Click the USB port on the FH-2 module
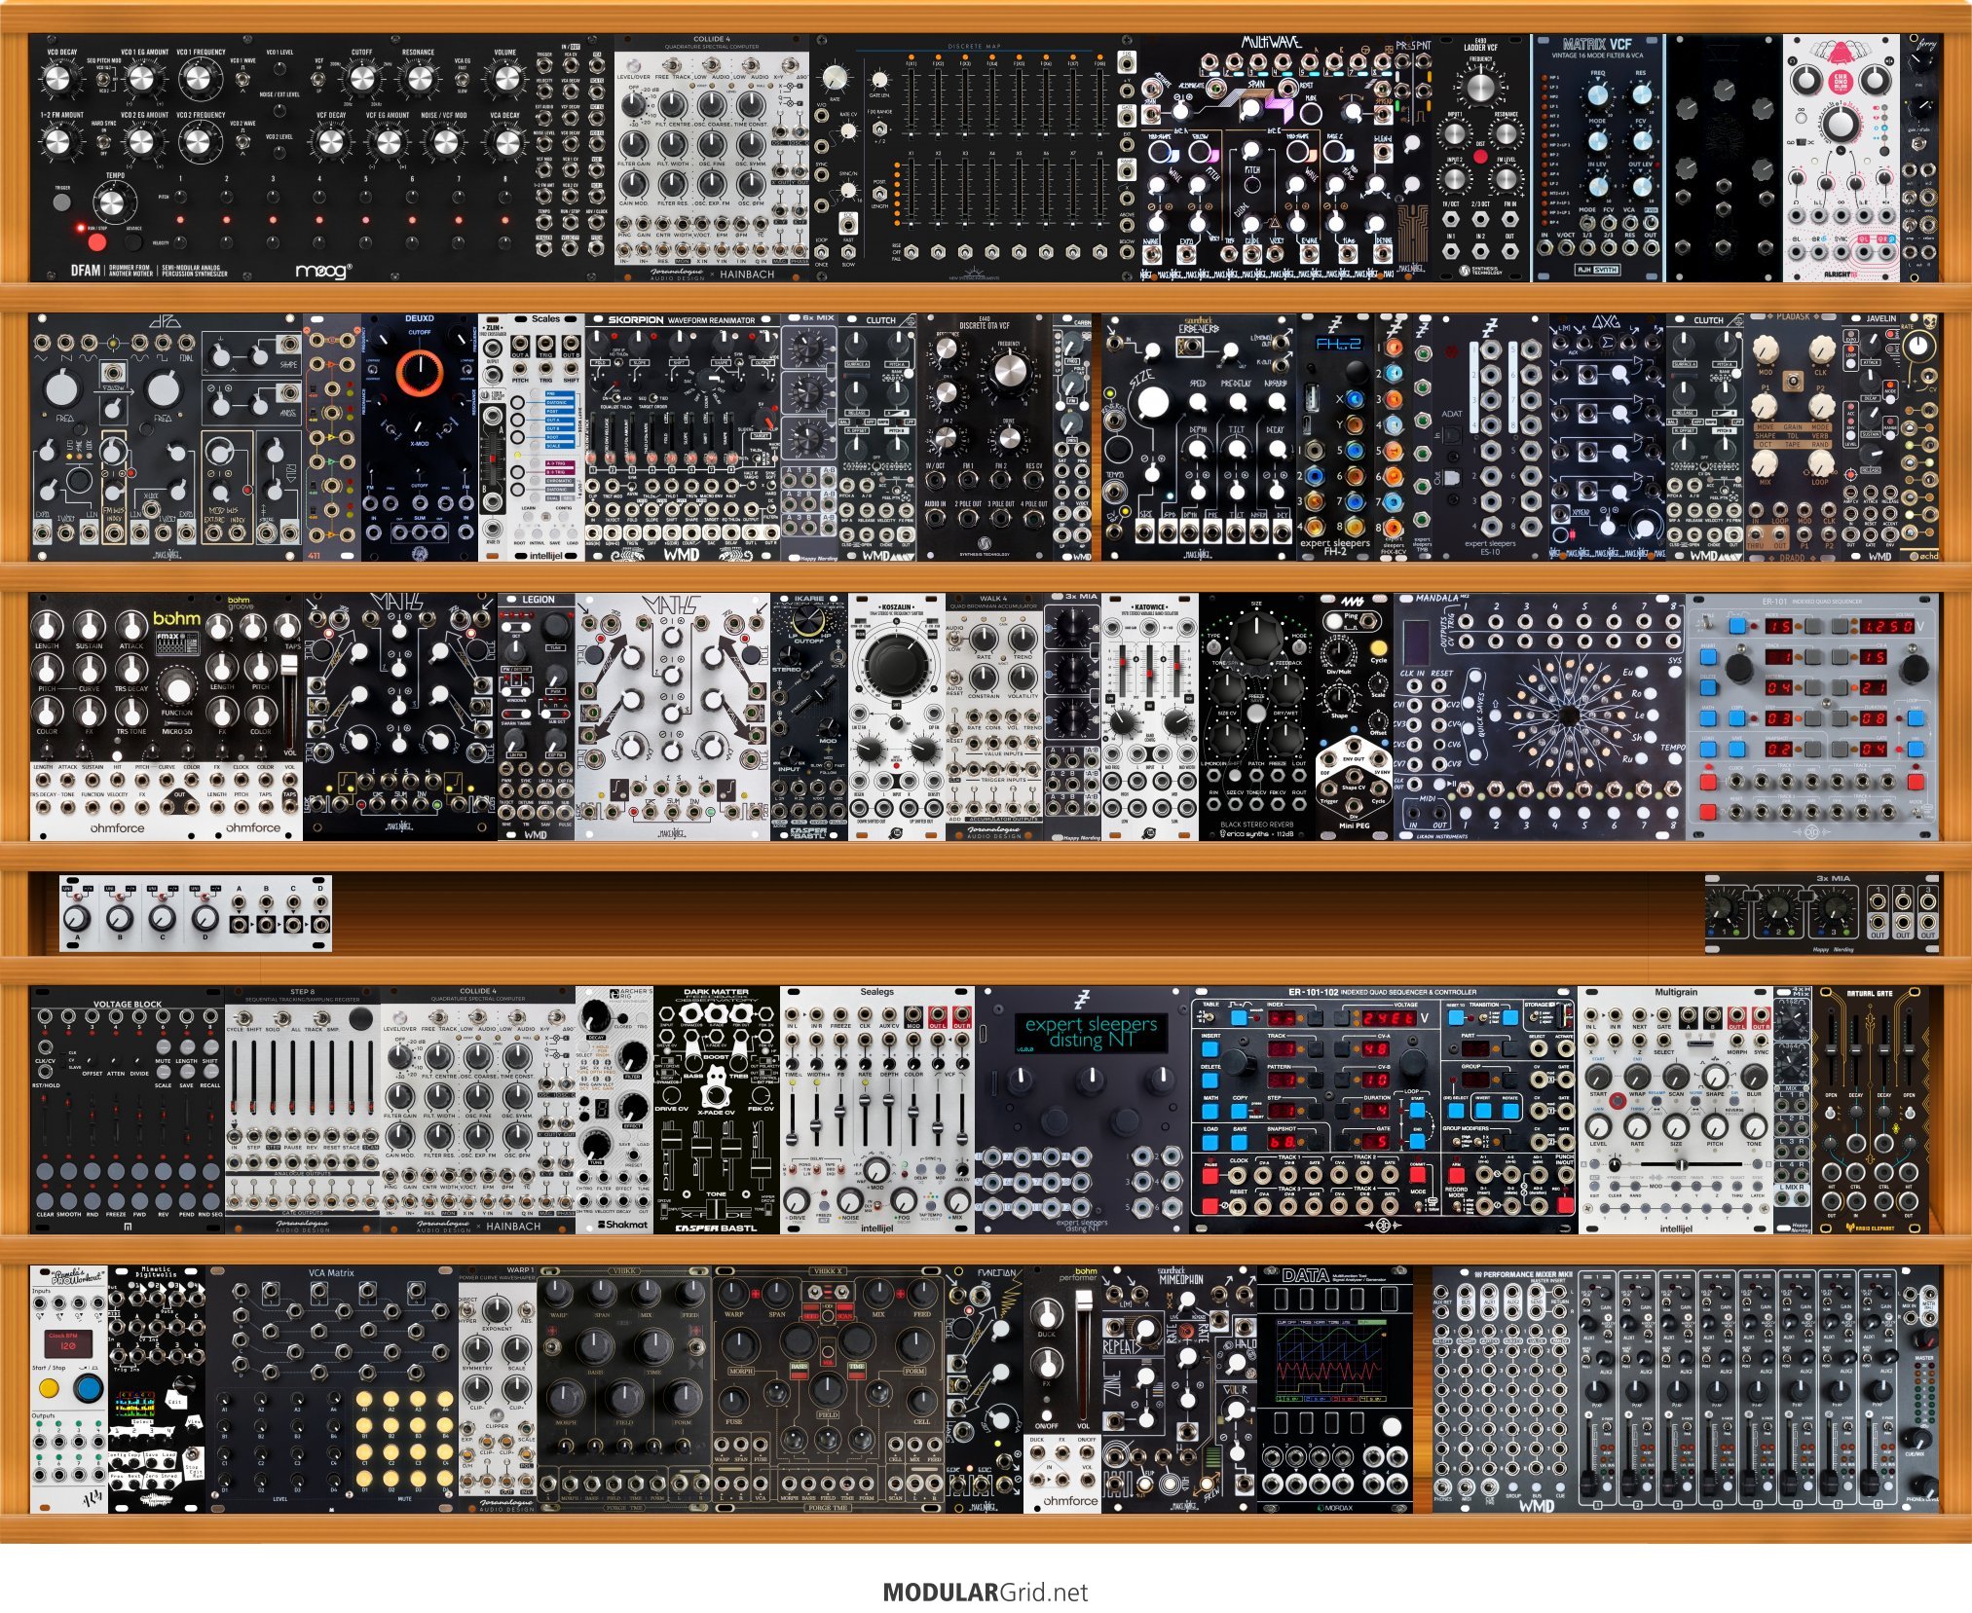The height and width of the screenshot is (1613, 1972). point(1314,398)
